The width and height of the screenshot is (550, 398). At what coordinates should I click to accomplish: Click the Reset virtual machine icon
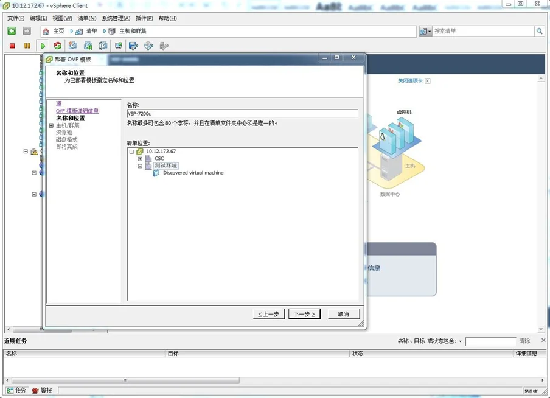click(x=58, y=46)
